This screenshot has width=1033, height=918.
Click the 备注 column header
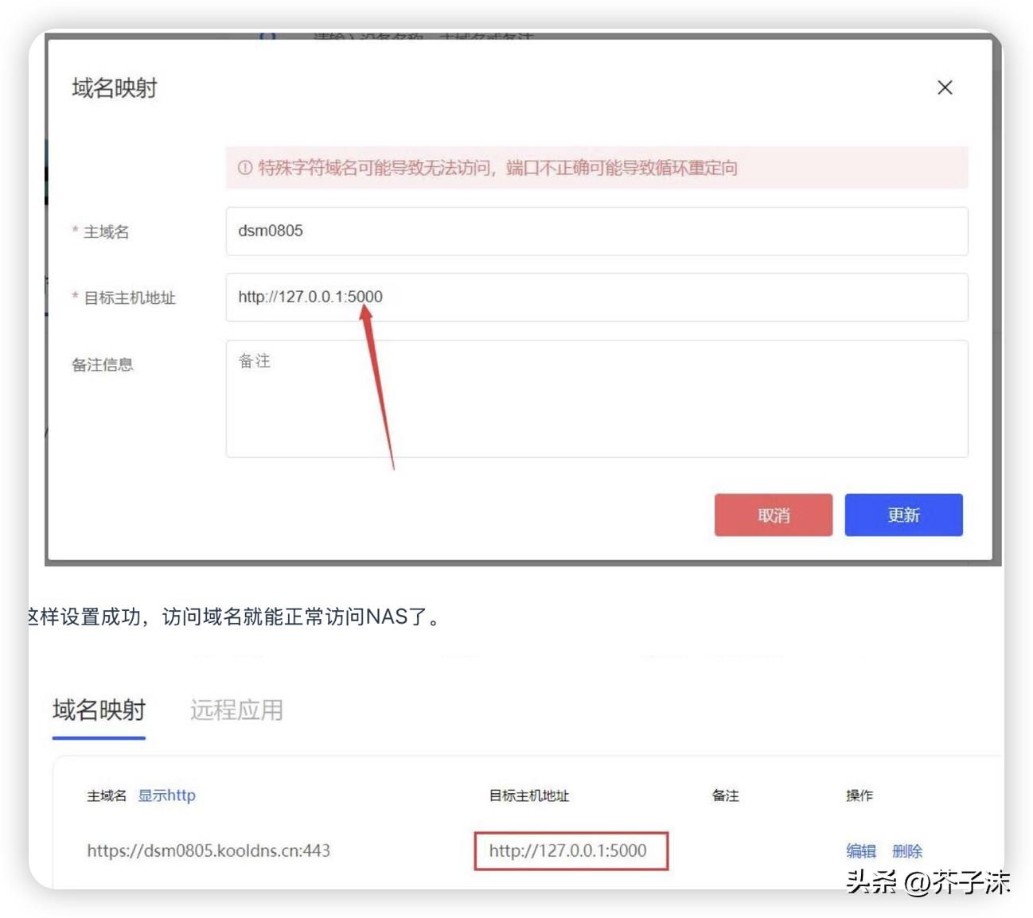pyautogui.click(x=725, y=795)
